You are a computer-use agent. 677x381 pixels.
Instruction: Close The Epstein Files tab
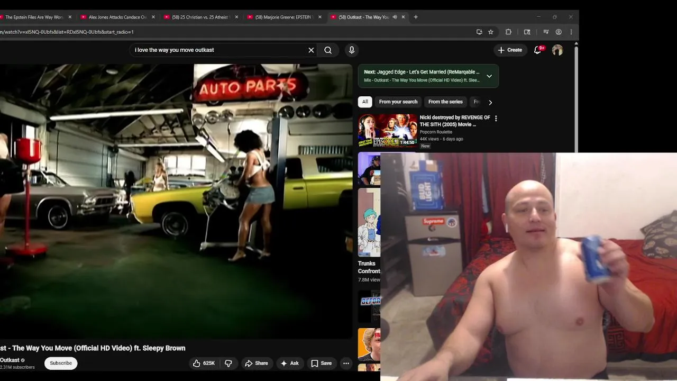[x=70, y=17]
